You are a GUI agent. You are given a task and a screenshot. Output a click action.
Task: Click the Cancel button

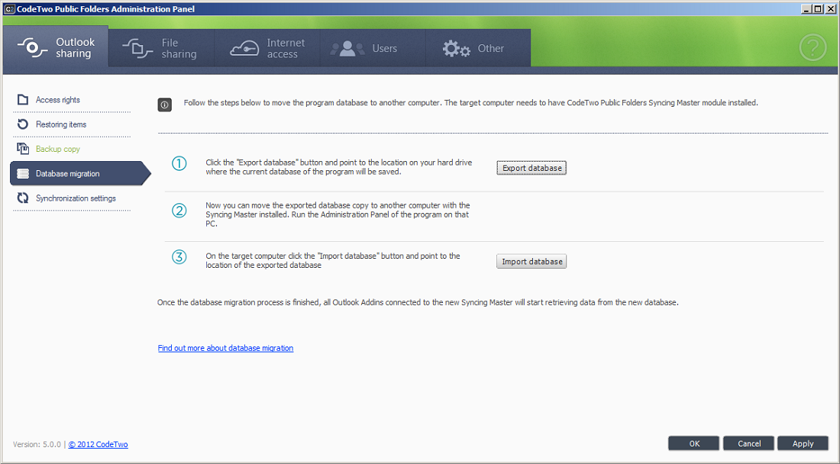pos(748,443)
